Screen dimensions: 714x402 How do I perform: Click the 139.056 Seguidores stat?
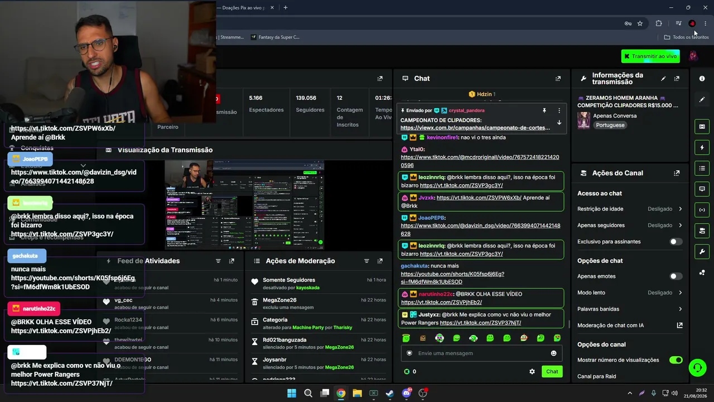(x=310, y=104)
